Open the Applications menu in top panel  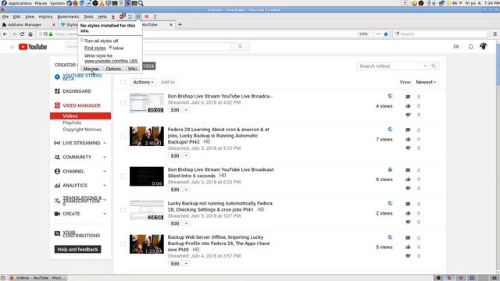pyautogui.click(x=20, y=3)
